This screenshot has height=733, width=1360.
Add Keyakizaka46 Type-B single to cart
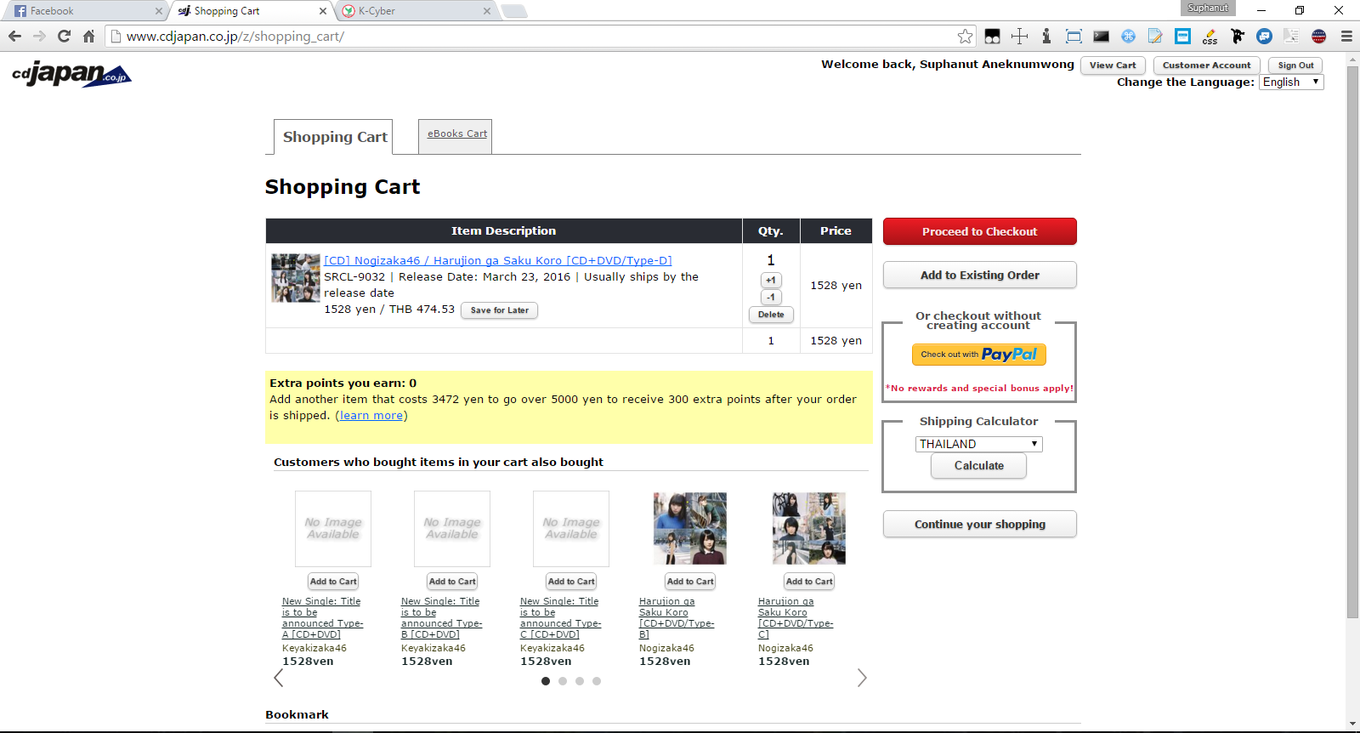(452, 582)
